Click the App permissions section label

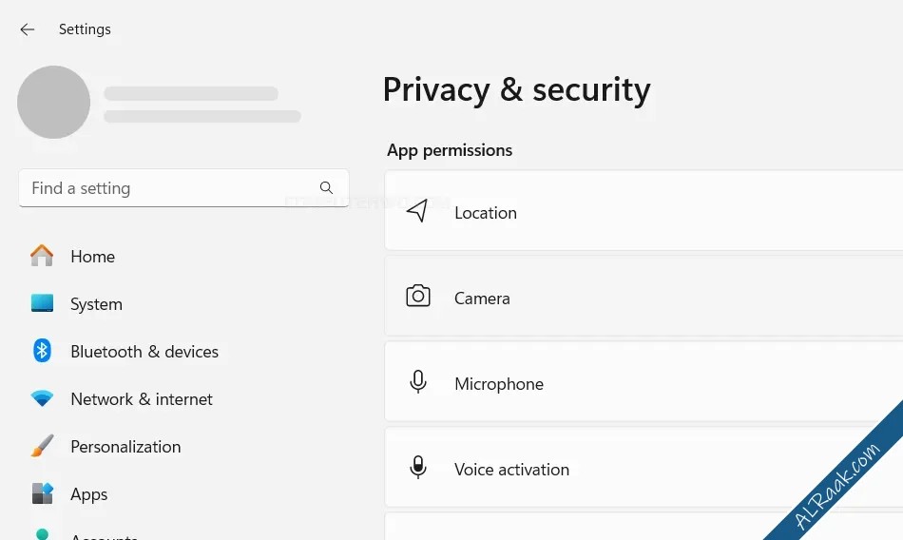pos(450,150)
